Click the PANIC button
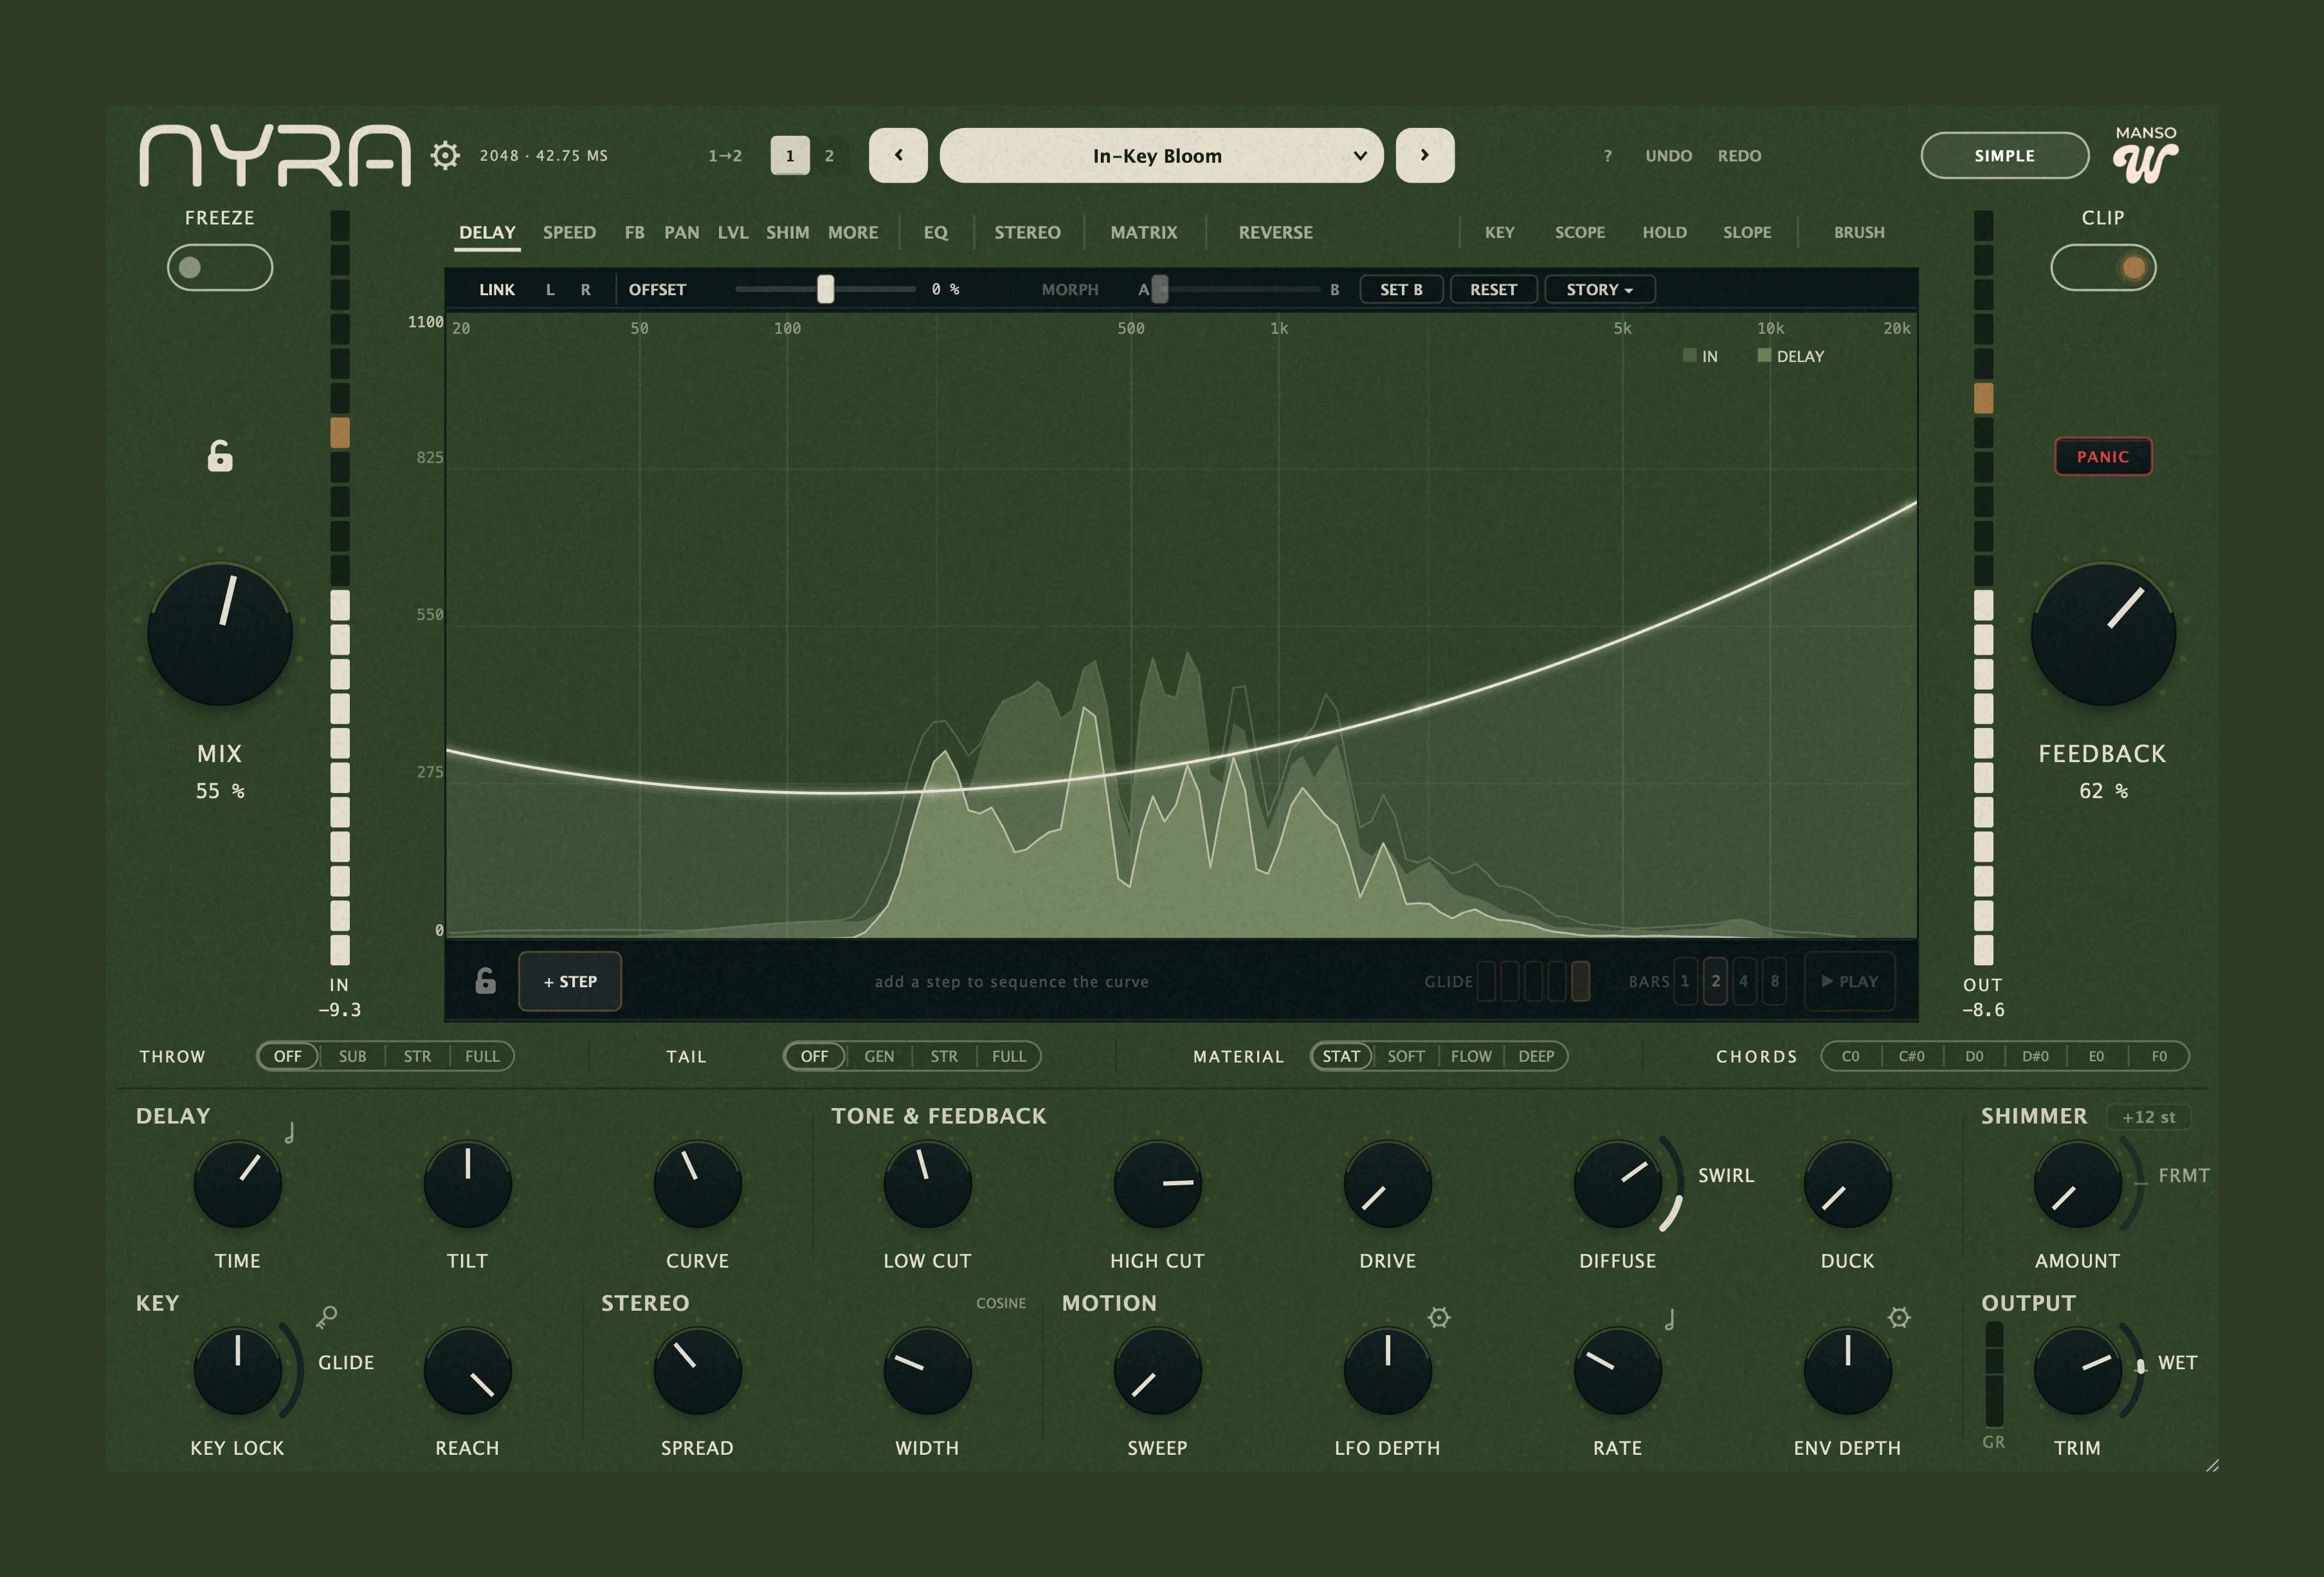 tap(2103, 456)
